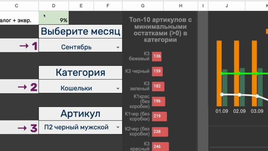
Task: Click the 'К3 зеленый' bar label
Action: click(x=139, y=86)
